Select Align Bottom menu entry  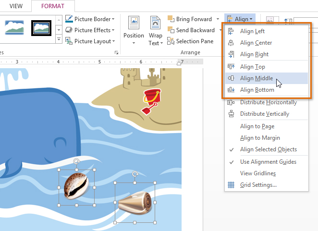click(x=267, y=90)
